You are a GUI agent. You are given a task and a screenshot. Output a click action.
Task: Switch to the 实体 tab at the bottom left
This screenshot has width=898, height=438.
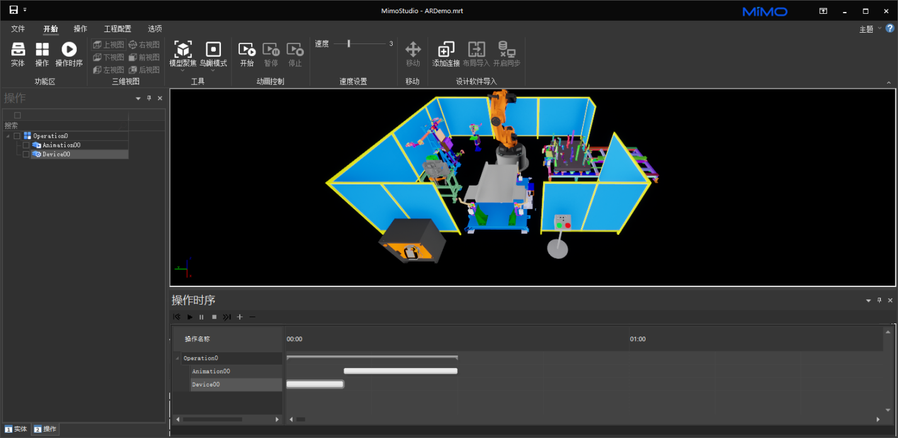[16, 429]
